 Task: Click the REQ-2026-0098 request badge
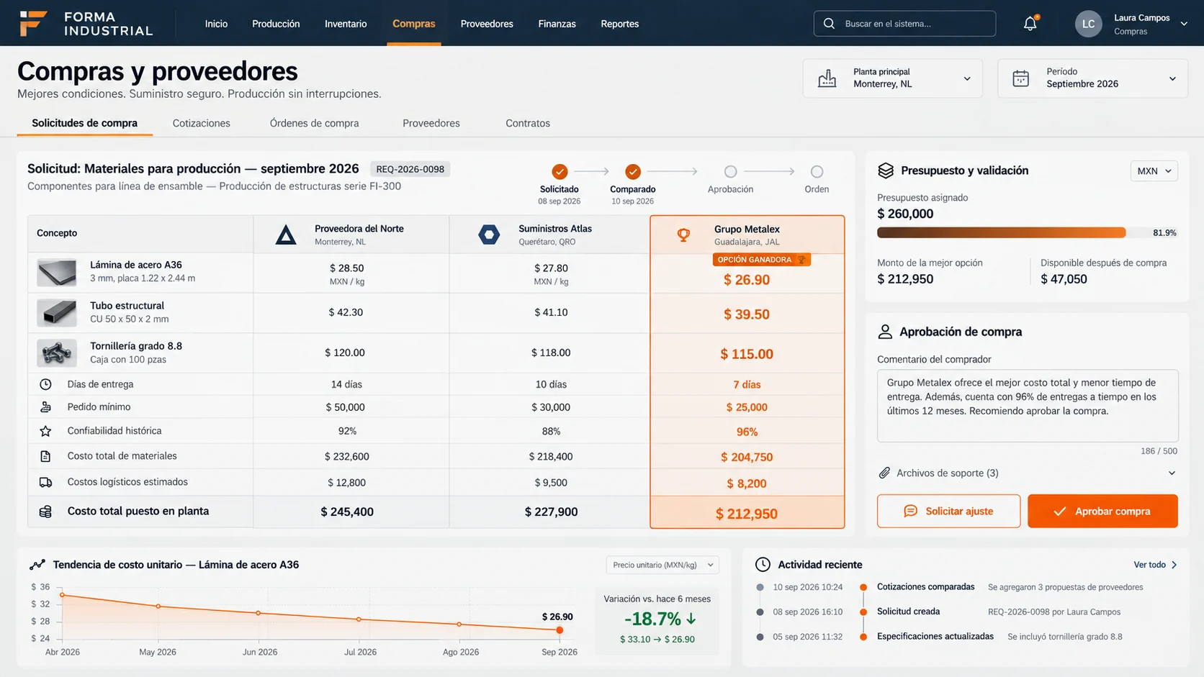coord(410,169)
